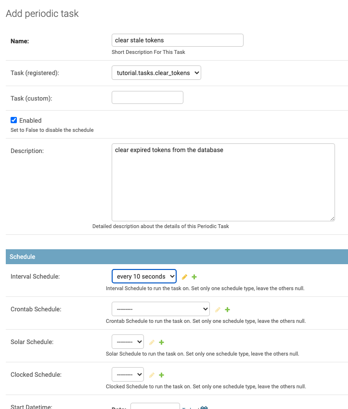Click the Start Datetime date field
Image resolution: width=348 pixels, height=409 pixels.
coord(155,407)
